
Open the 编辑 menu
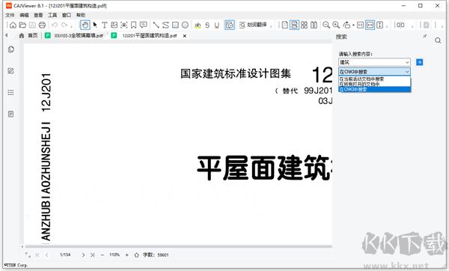point(25,15)
